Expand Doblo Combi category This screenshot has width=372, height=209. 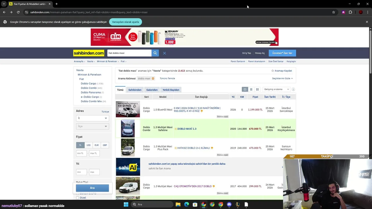click(89, 88)
